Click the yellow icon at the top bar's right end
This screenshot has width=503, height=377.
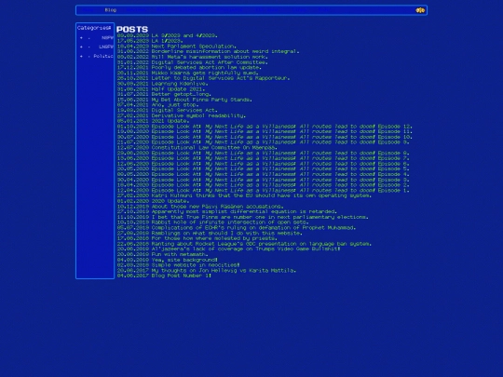click(x=420, y=10)
